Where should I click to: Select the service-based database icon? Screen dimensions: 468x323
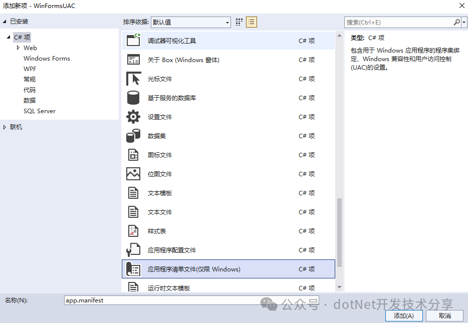[x=133, y=98]
